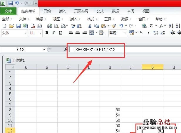Click the Copy icon
This screenshot has height=133, width=181.
[x=96, y=26]
